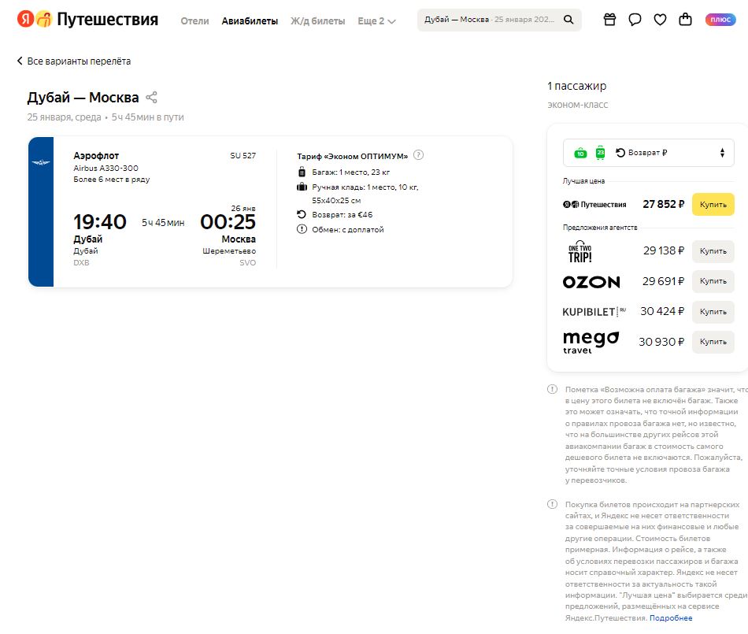Buy from Яндекс Путешествия for 27 852 ₽

(x=713, y=204)
